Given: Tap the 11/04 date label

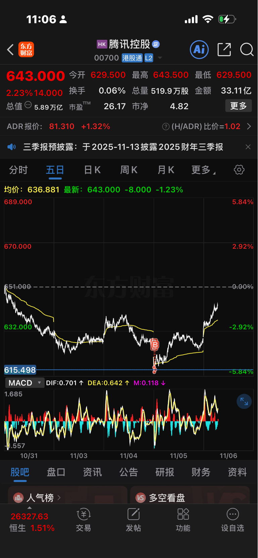Looking at the screenshot, I should 128,456.
